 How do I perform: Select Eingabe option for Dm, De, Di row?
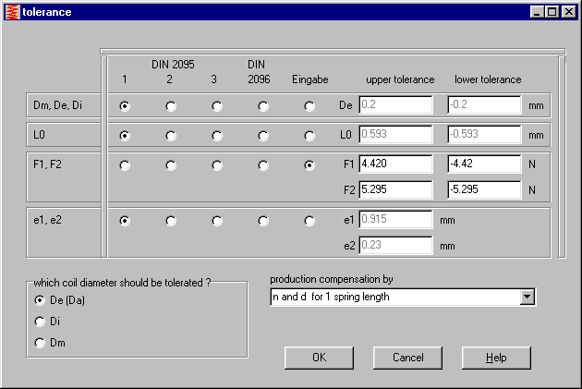(x=309, y=106)
